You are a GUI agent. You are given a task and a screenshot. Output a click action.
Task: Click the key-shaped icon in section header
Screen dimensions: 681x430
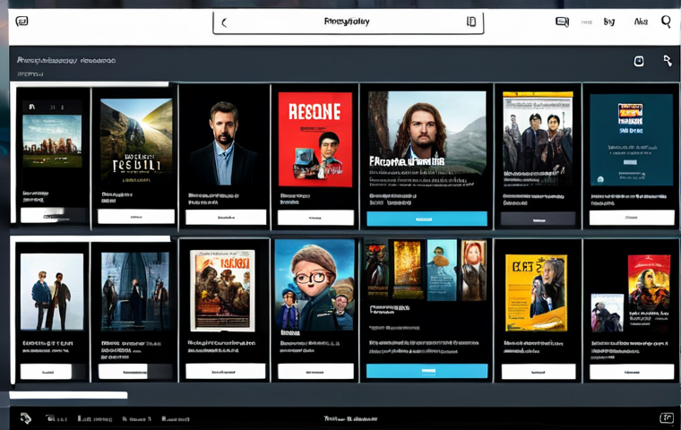click(x=668, y=61)
